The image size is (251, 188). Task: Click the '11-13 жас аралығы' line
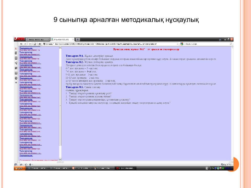(x=82, y=78)
